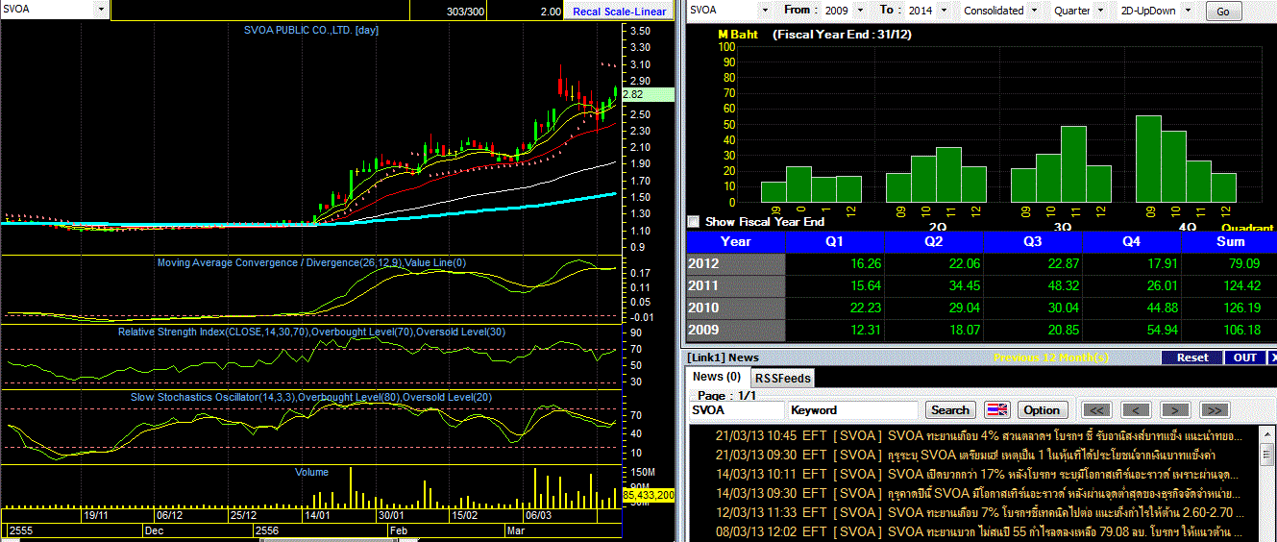Viewport: 1277px width, 542px height.
Task: Click the Relative Strength Index indicator label
Action: click(311, 332)
